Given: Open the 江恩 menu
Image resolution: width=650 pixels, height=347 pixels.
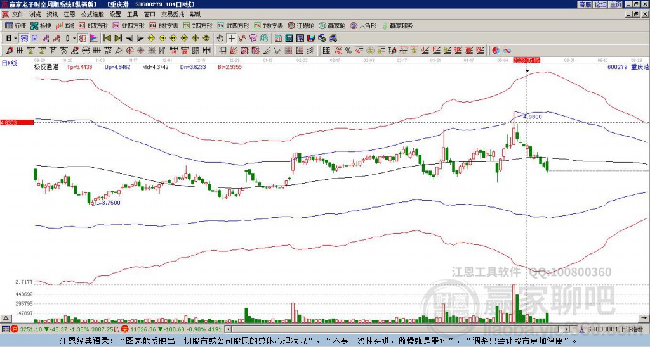Looking at the screenshot, I should 69,15.
